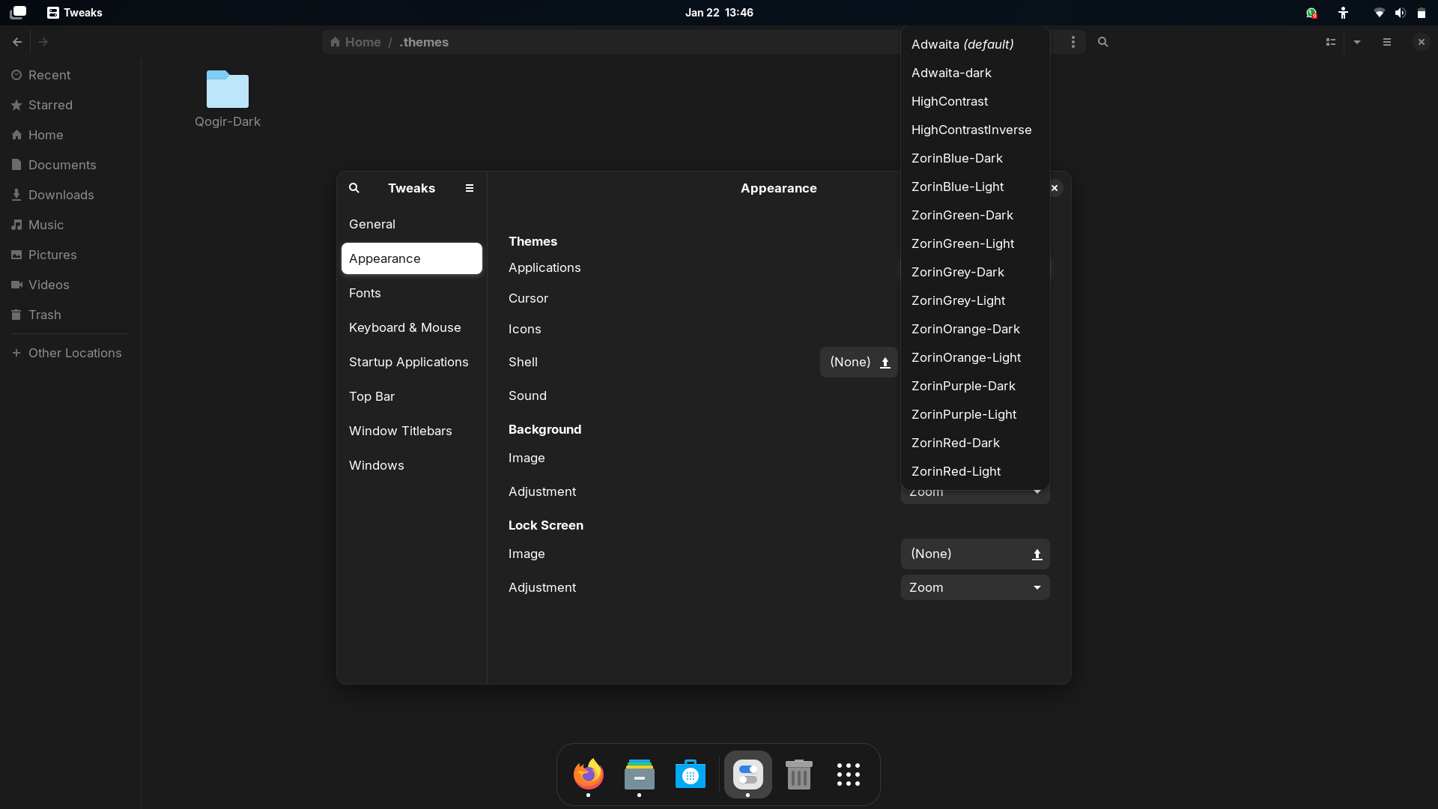Image resolution: width=1438 pixels, height=809 pixels.
Task: Pick ZorinPurple-Light theme
Action: coord(975,414)
